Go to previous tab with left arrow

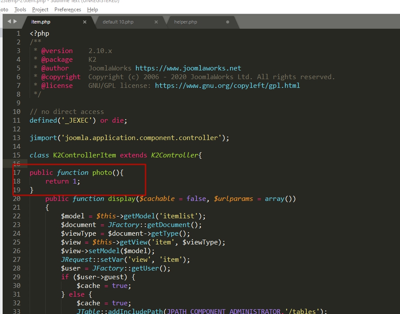click(x=10, y=21)
